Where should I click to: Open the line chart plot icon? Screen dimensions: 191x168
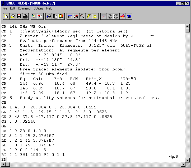pyautogui.click(x=104, y=17)
